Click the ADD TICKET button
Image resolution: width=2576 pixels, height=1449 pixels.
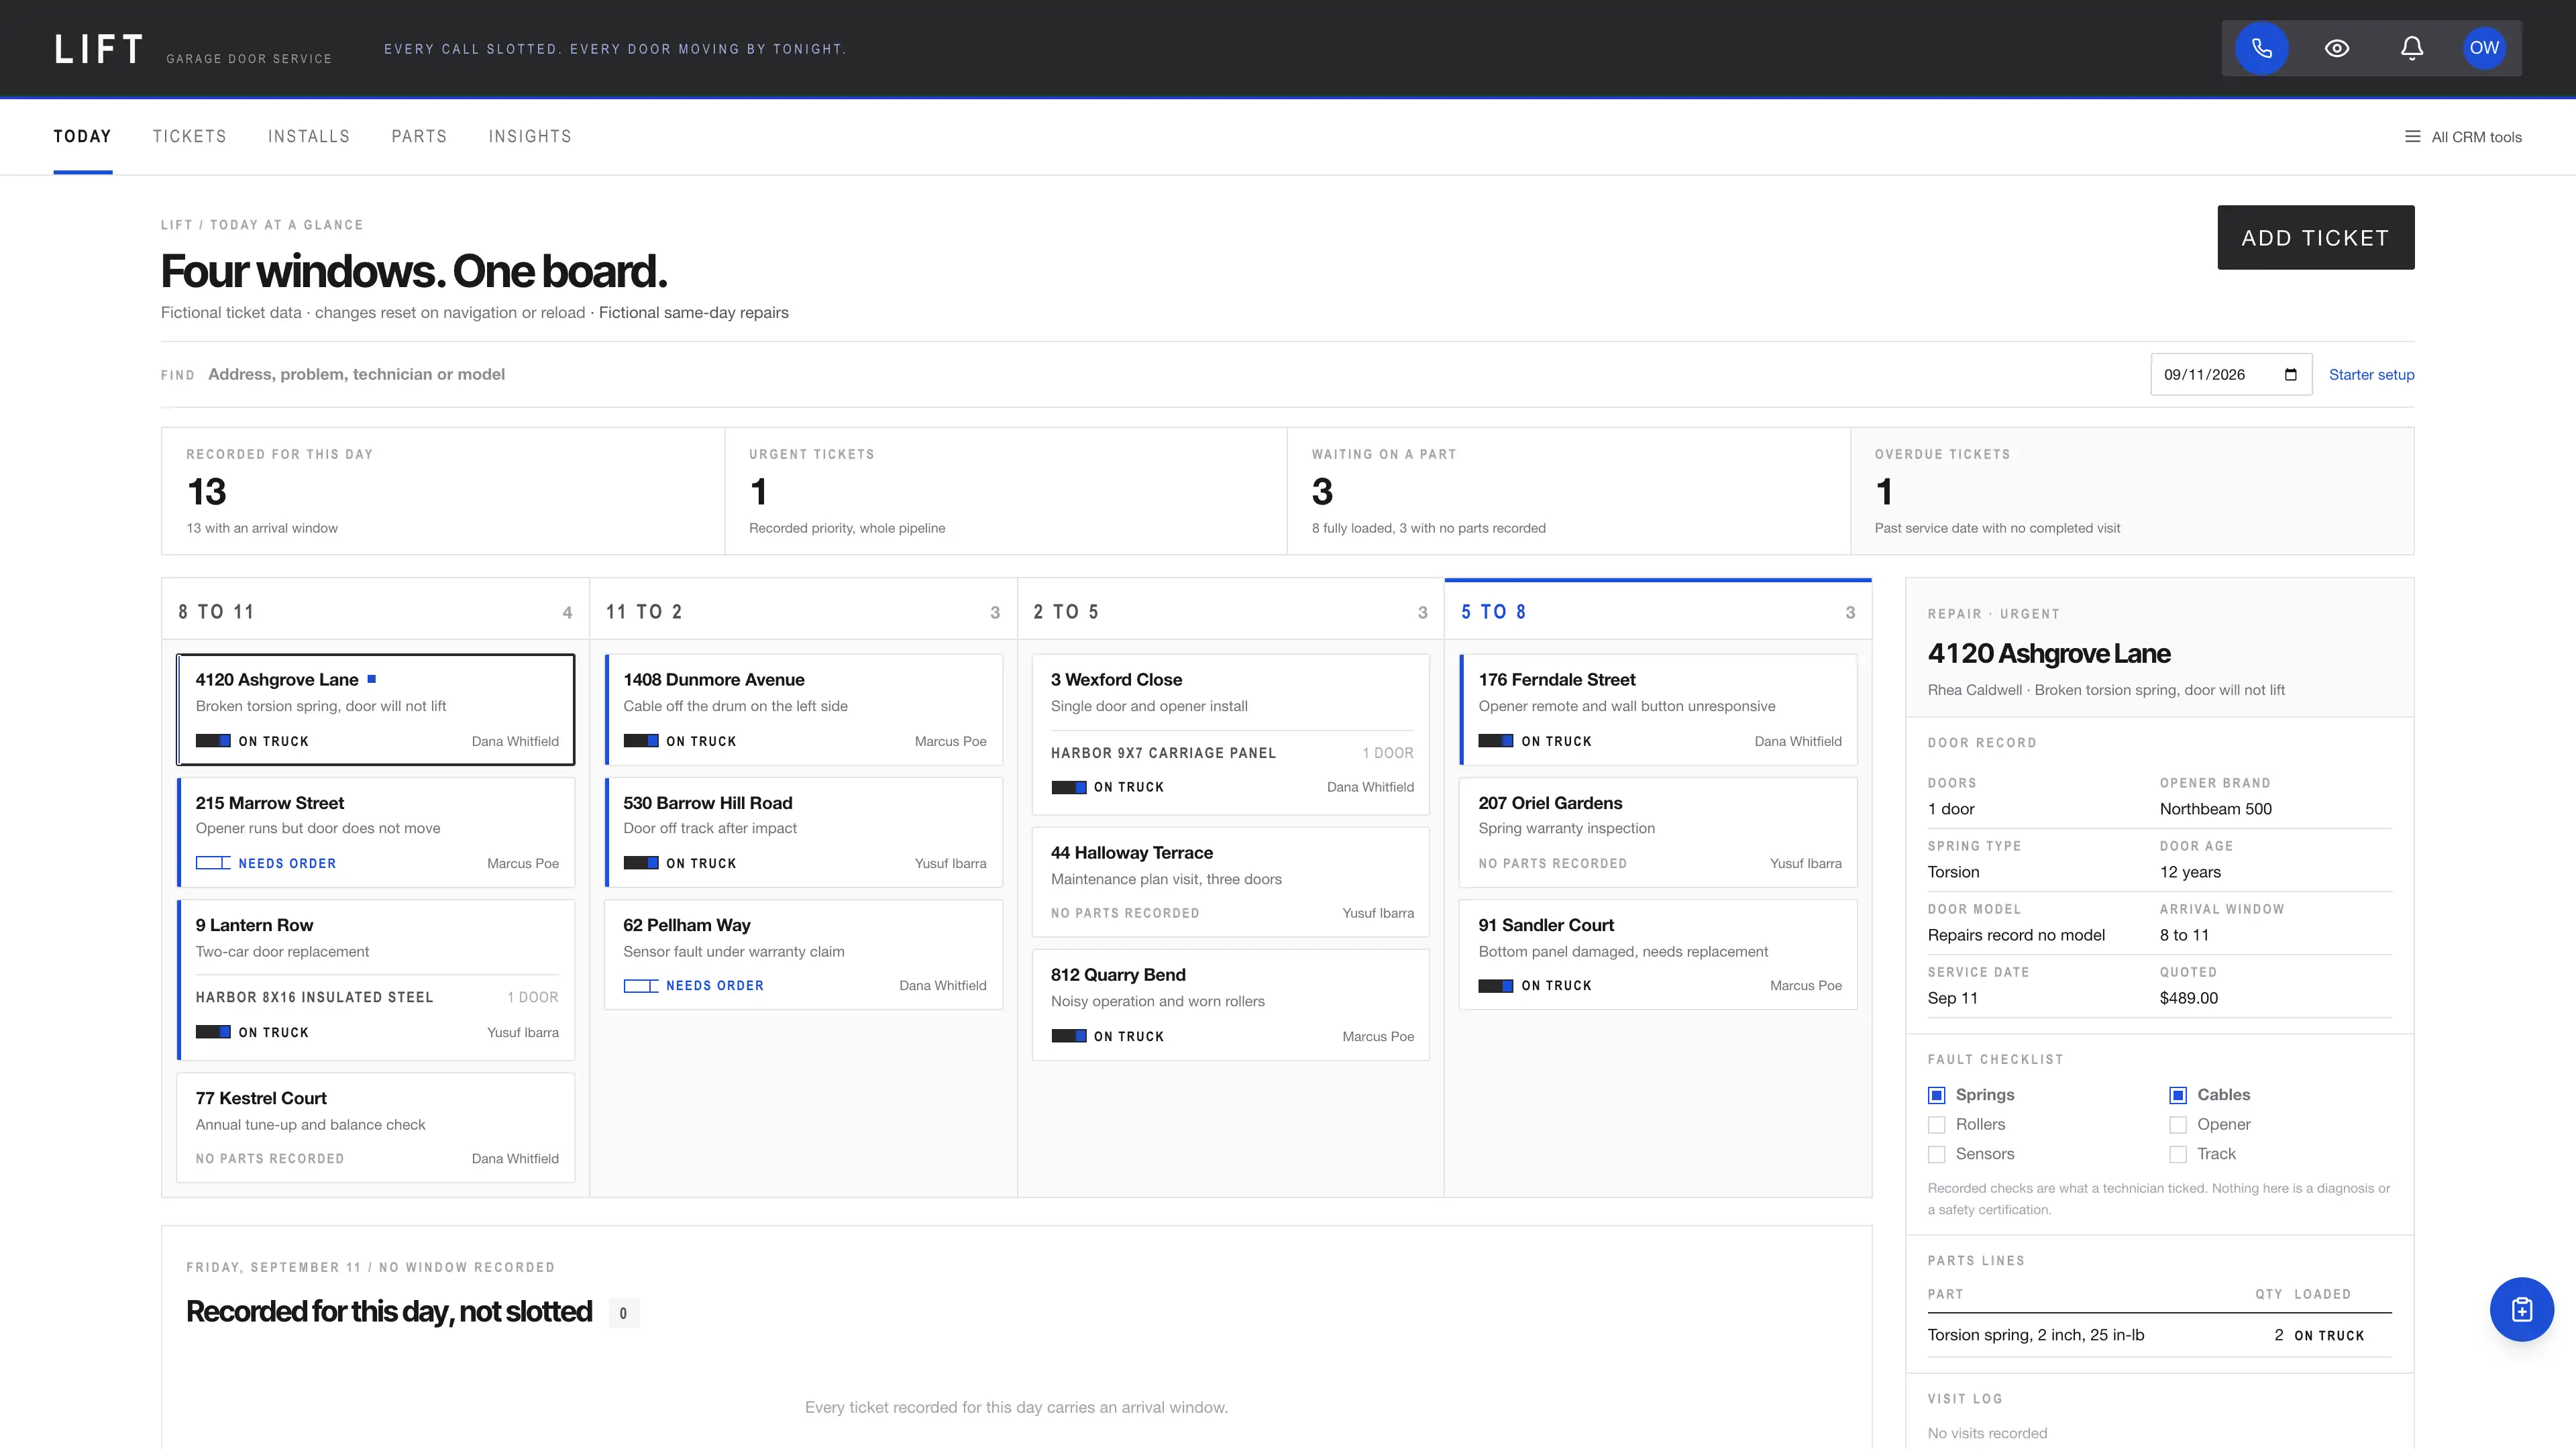coord(2315,238)
